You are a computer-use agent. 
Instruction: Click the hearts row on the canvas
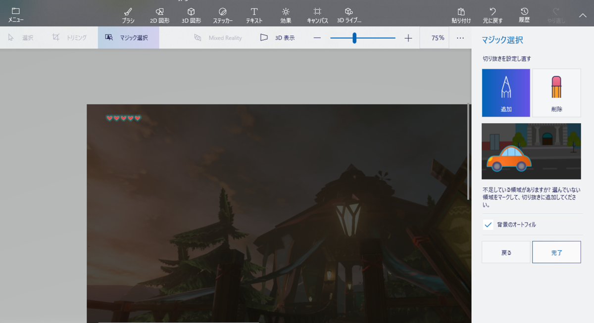(124, 118)
